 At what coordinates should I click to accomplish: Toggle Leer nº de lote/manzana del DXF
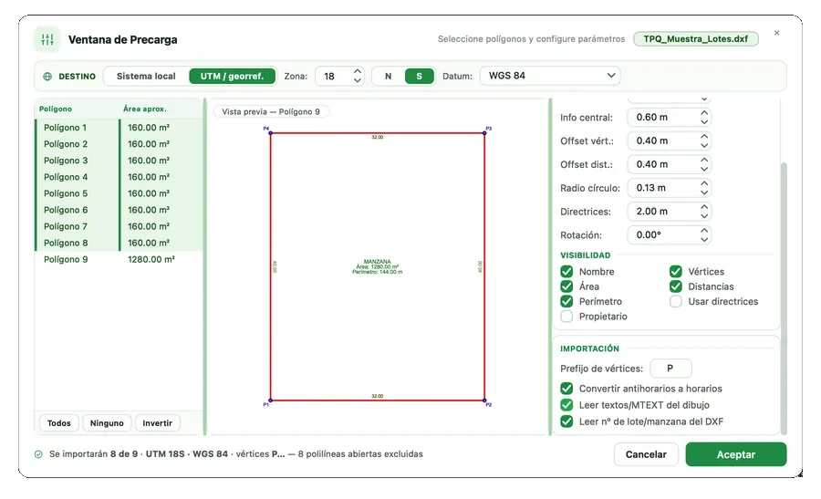tap(566, 421)
